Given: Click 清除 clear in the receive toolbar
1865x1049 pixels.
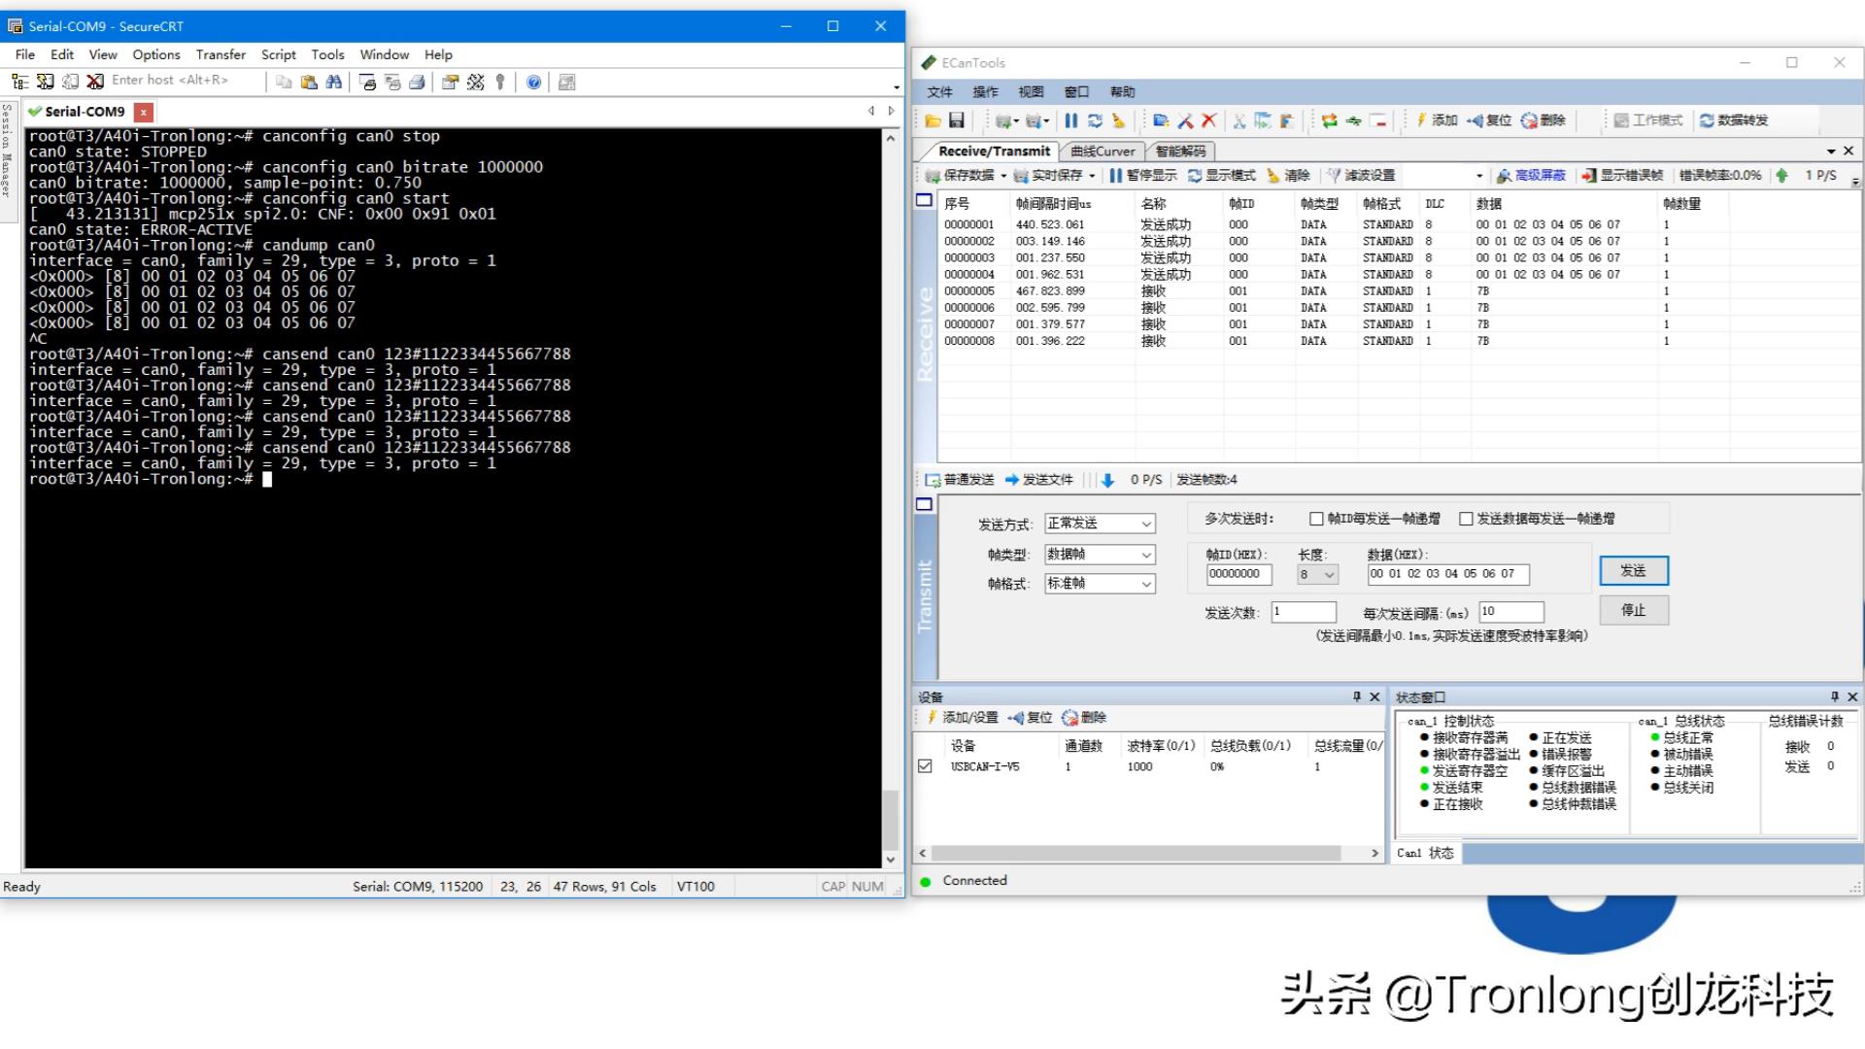Looking at the screenshot, I should (1289, 175).
